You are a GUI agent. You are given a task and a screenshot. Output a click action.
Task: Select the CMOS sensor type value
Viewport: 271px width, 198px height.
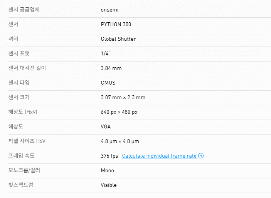click(x=108, y=83)
